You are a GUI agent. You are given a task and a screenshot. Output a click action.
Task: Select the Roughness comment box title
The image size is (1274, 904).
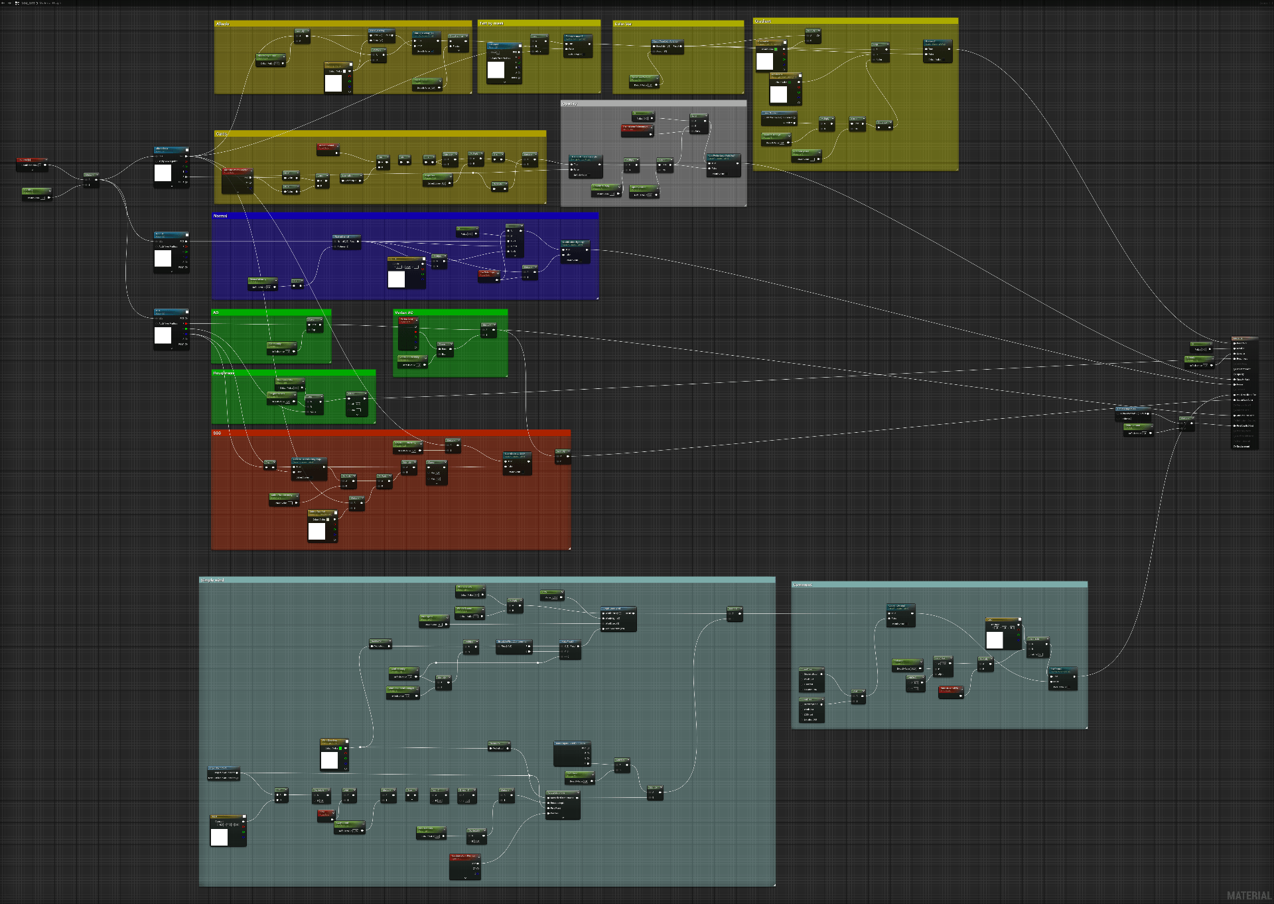tap(224, 373)
